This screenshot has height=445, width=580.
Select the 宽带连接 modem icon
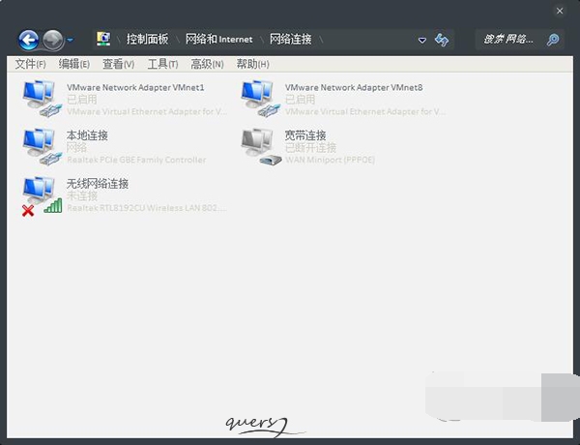click(261, 147)
